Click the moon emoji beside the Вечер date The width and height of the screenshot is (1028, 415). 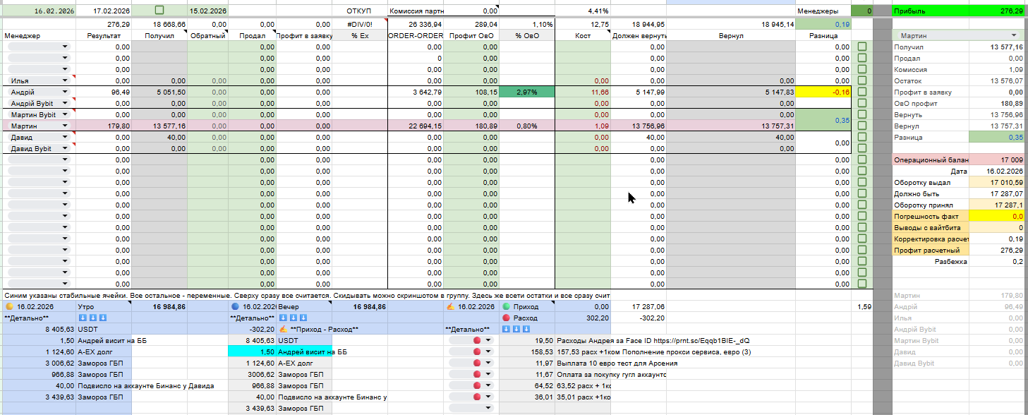click(x=236, y=307)
